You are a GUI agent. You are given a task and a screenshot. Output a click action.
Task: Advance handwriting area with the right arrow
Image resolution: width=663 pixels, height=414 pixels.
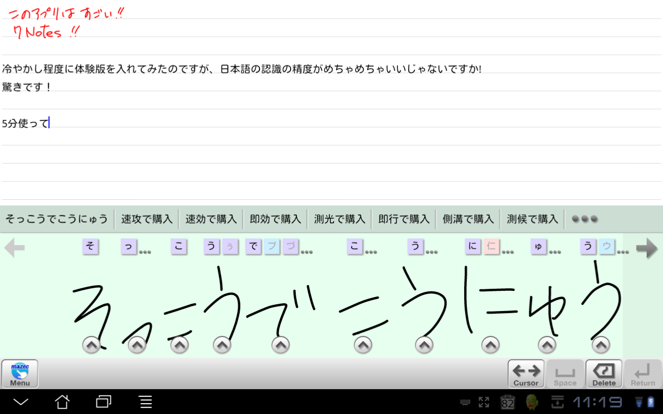pos(647,248)
